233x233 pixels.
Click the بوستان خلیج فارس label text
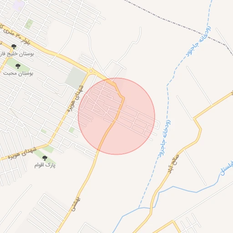[17, 54]
